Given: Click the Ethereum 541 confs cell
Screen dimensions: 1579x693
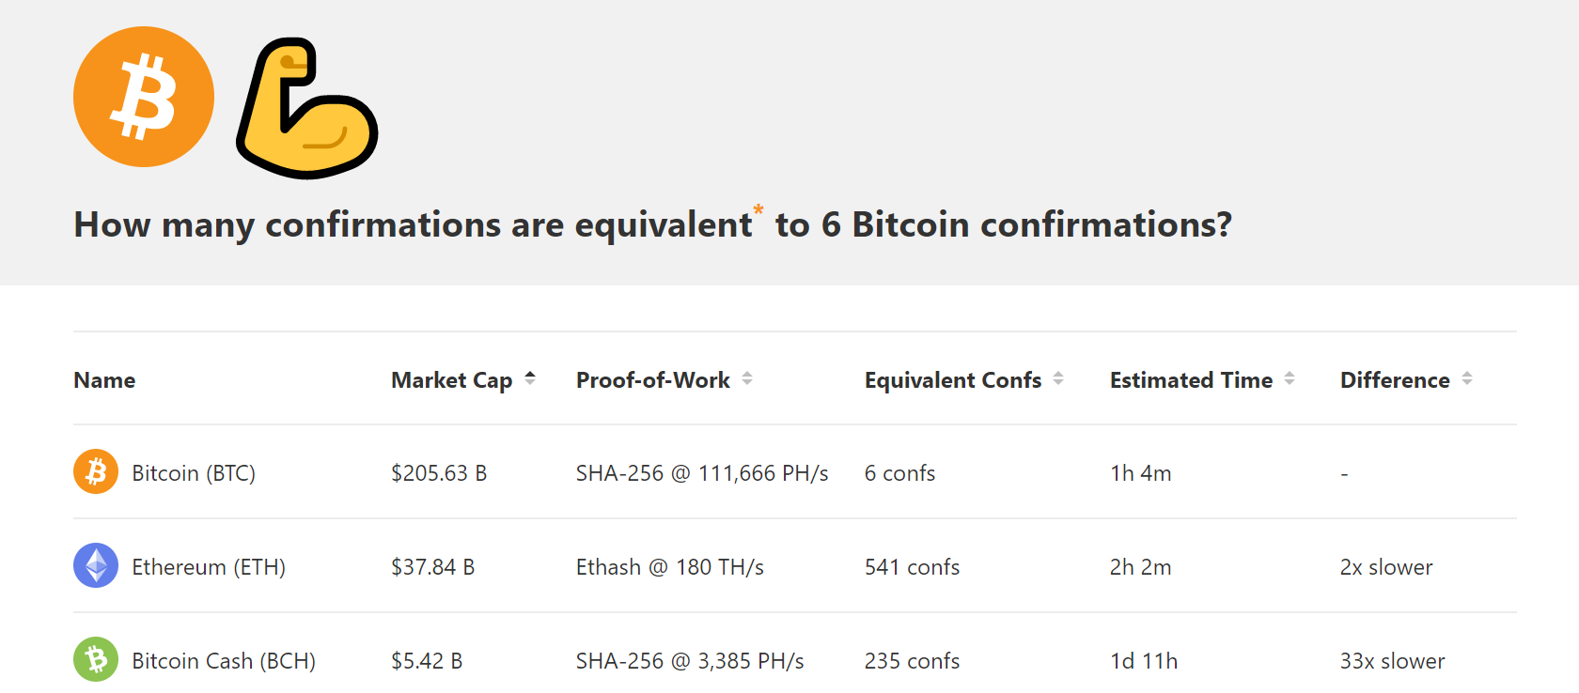Looking at the screenshot, I should coord(912,567).
